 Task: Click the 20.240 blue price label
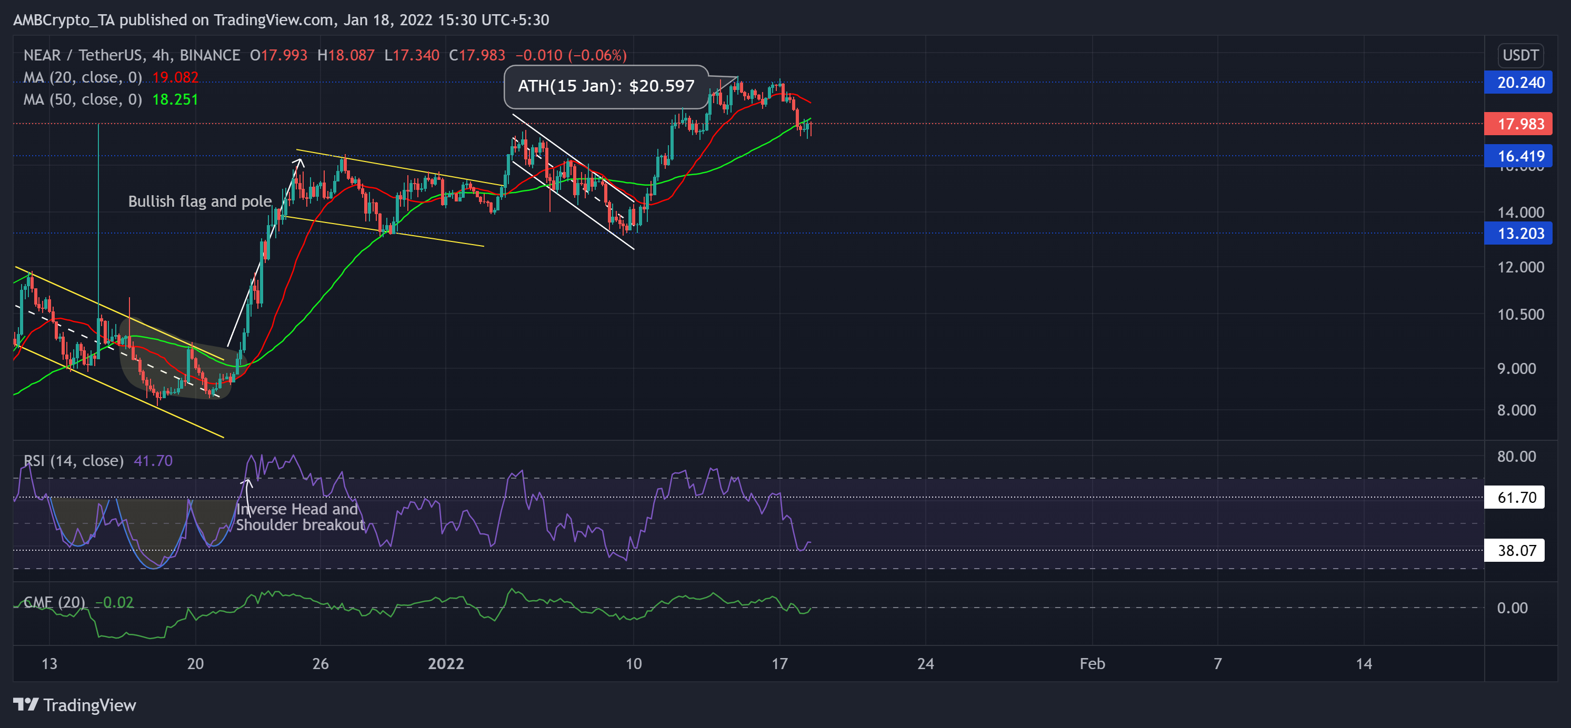pyautogui.click(x=1518, y=82)
